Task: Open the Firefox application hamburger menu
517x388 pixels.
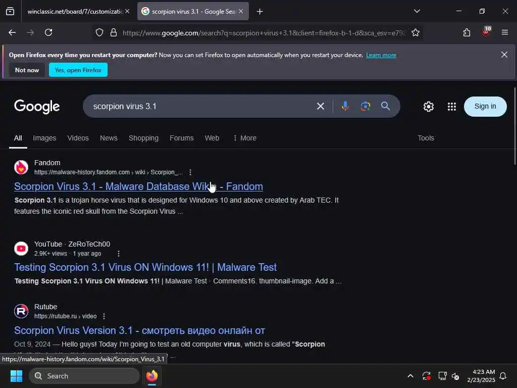Action: (x=505, y=32)
